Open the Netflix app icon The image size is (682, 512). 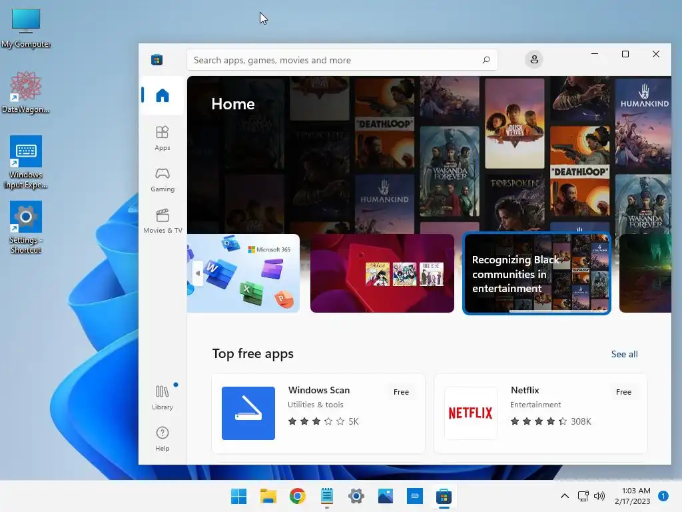(471, 413)
